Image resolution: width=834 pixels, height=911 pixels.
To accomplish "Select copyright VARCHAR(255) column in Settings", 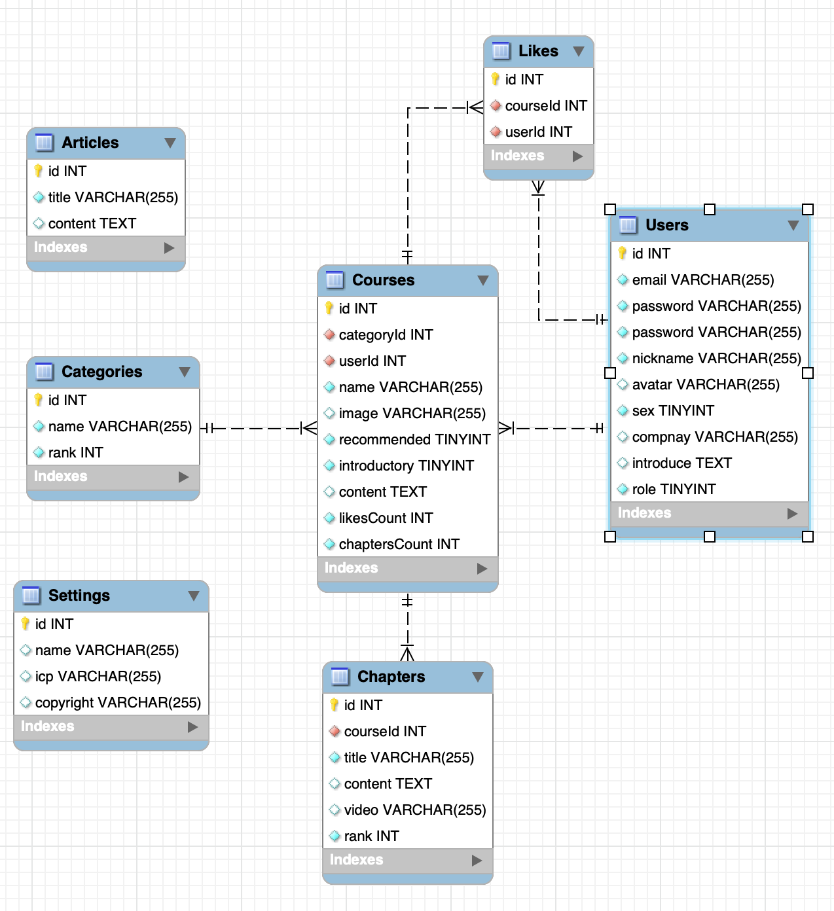I will coord(117,703).
